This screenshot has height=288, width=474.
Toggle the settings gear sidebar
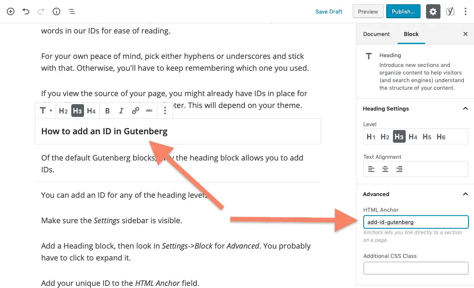tap(433, 11)
